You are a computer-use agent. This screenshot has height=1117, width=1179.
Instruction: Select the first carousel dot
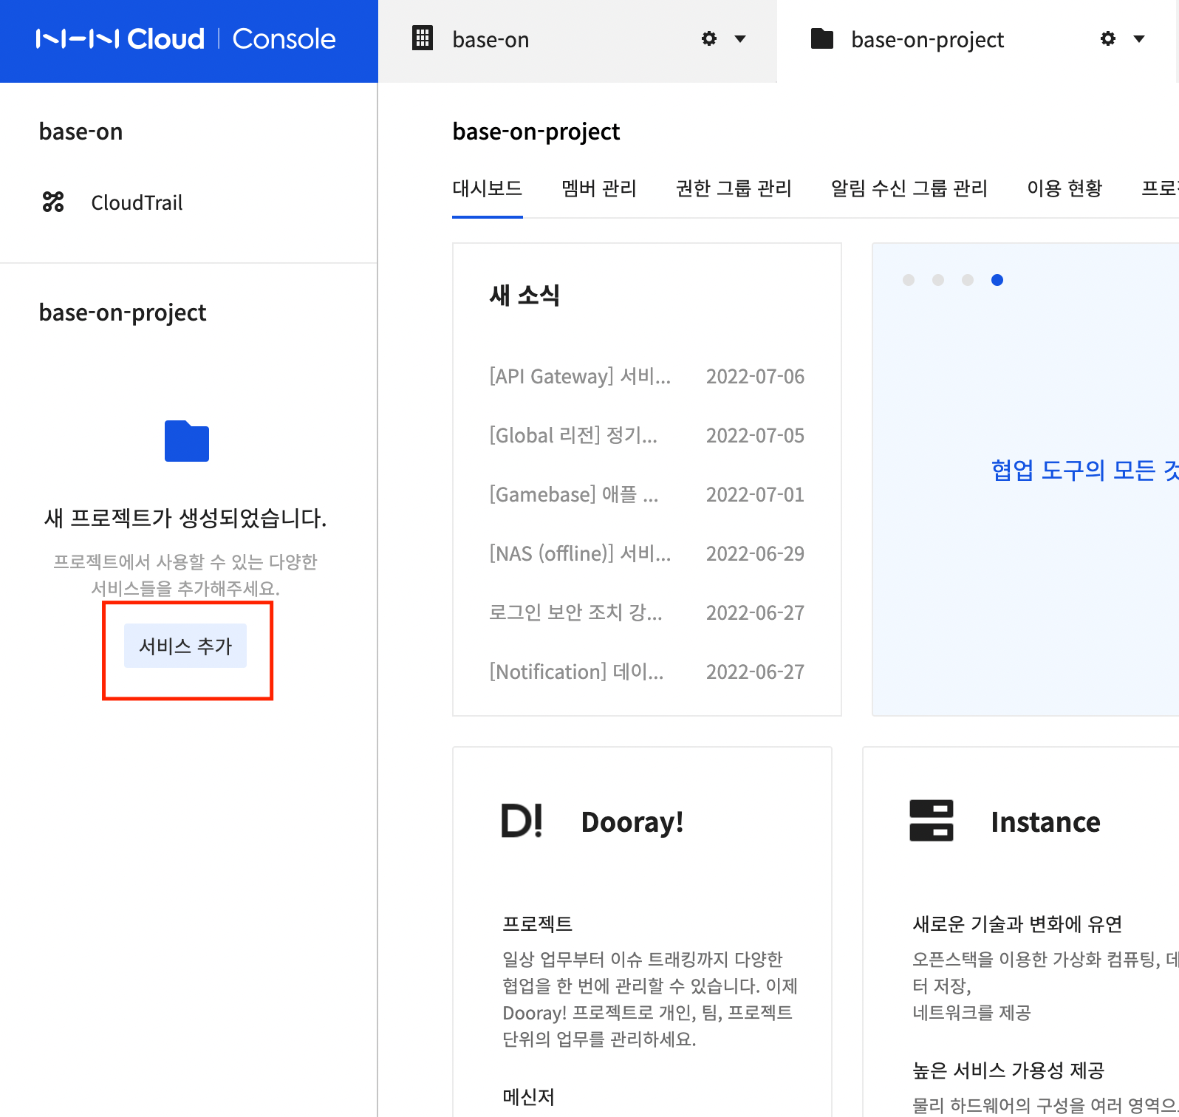[x=909, y=280]
